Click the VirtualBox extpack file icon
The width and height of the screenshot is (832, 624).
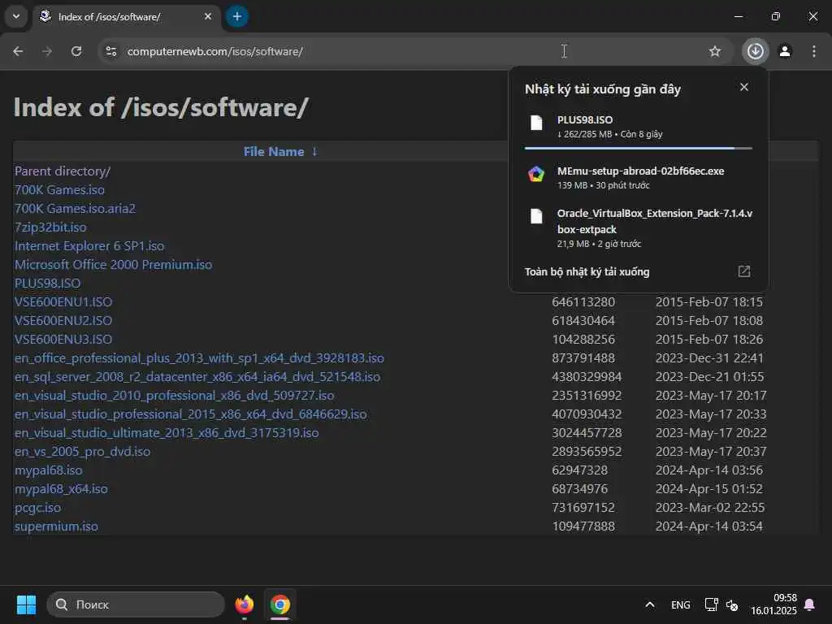(536, 216)
